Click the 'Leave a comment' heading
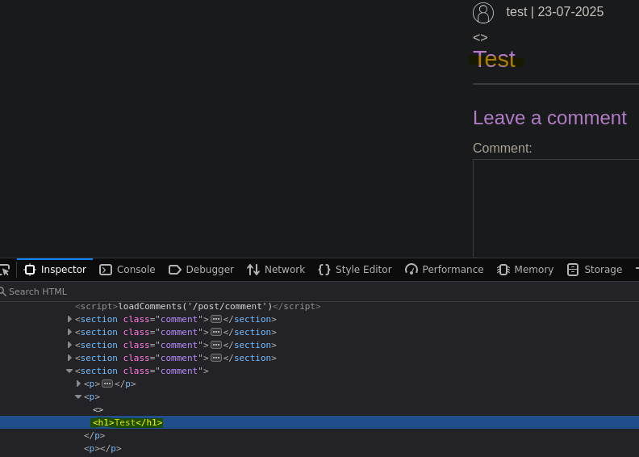The image size is (639, 457). pyautogui.click(x=549, y=118)
